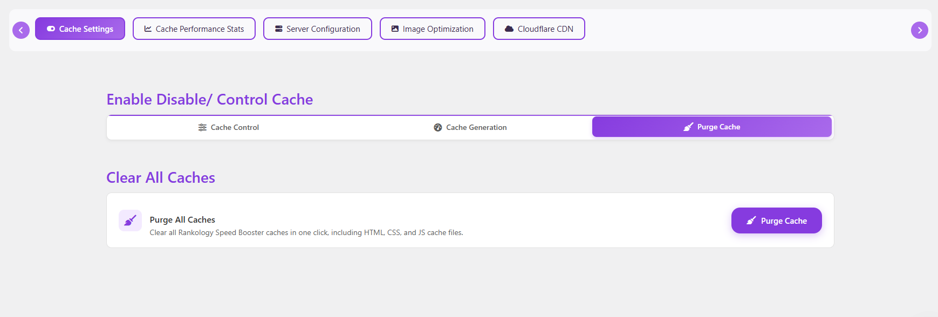Screen dimensions: 938x317
Task: Select the Cloudflare CDN tab
Action: point(539,29)
